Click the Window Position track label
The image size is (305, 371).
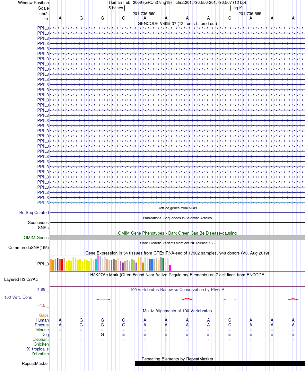pos(33,3)
